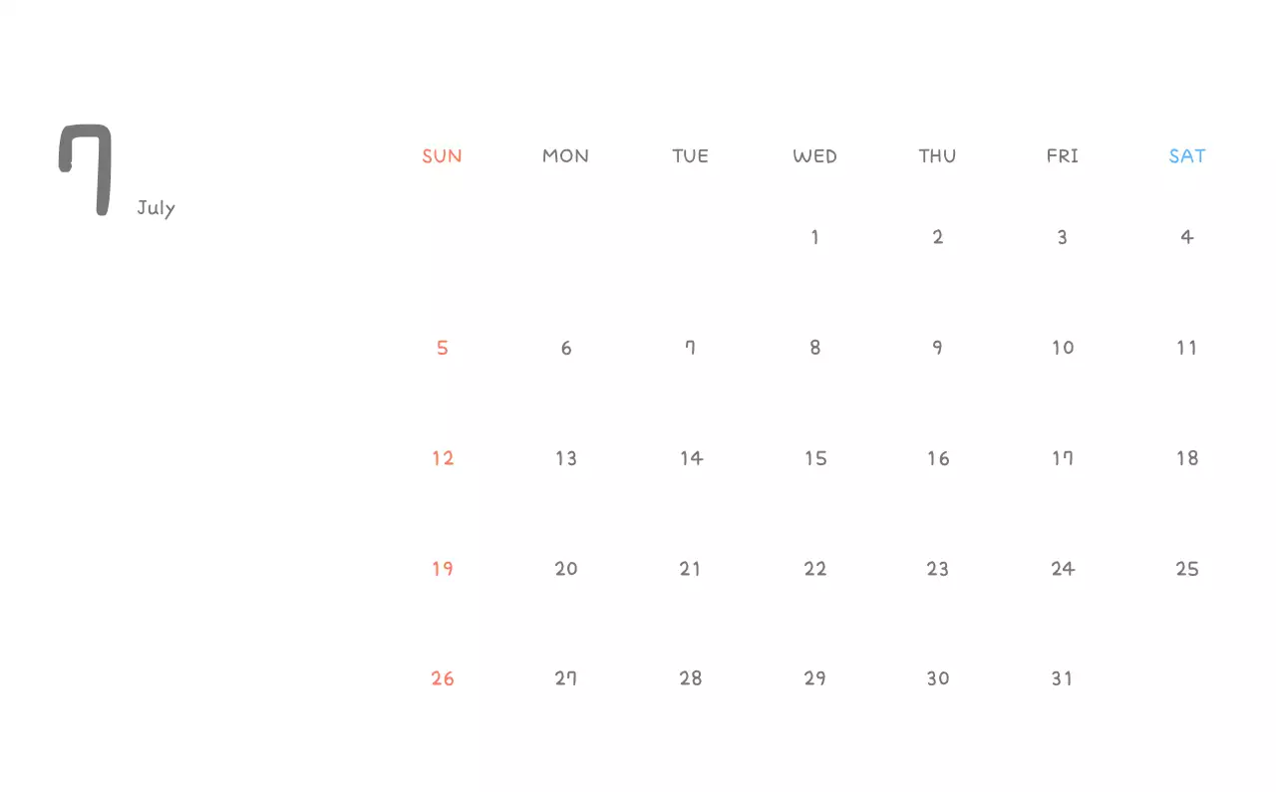The width and height of the screenshot is (1276, 792).
Task: Click on July 11
Action: (x=1186, y=348)
